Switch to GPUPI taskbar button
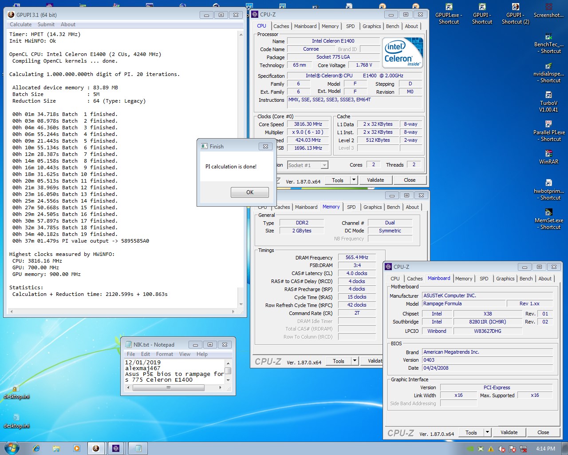The height and width of the screenshot is (455, 568). coord(95,448)
